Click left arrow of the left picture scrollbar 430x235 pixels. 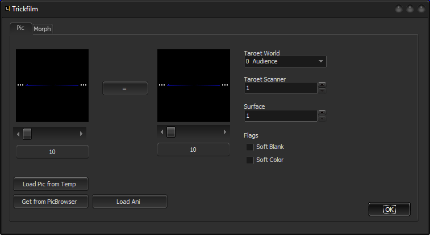19,134
